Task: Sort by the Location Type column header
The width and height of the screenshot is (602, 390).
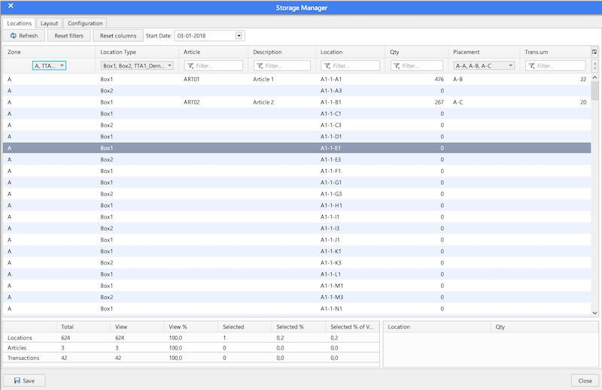Action: [137, 52]
